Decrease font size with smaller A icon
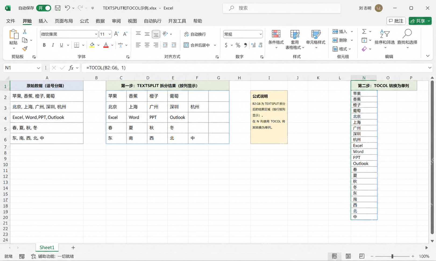This screenshot has width=436, height=261. coord(125,34)
